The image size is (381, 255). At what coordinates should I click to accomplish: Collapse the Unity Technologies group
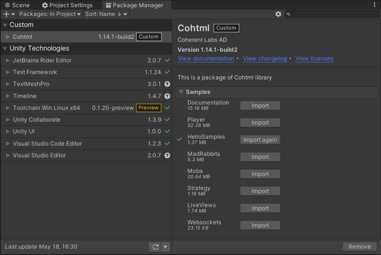[x=5, y=49]
